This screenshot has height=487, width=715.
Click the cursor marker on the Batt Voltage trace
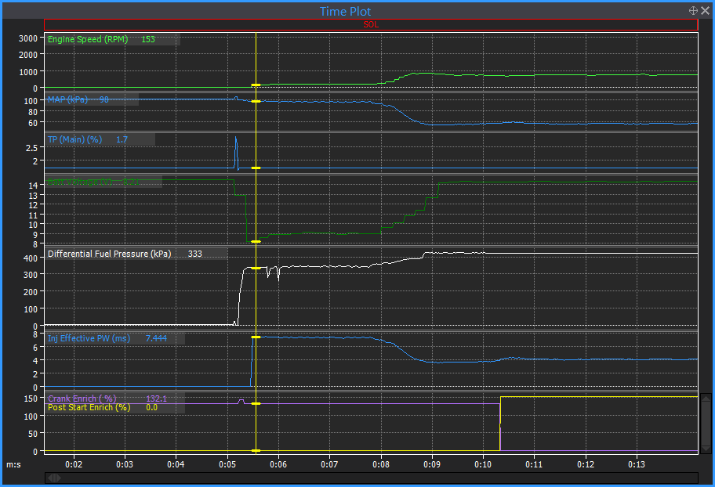(256, 241)
